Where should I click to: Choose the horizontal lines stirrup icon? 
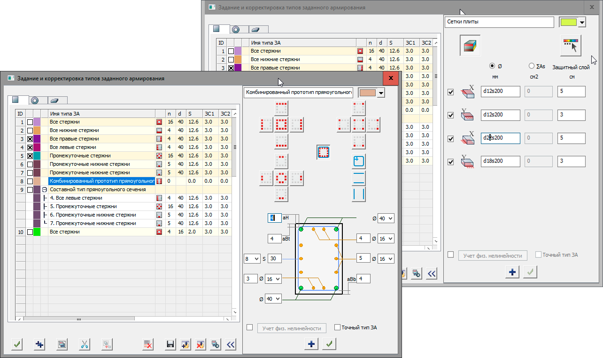[359, 178]
